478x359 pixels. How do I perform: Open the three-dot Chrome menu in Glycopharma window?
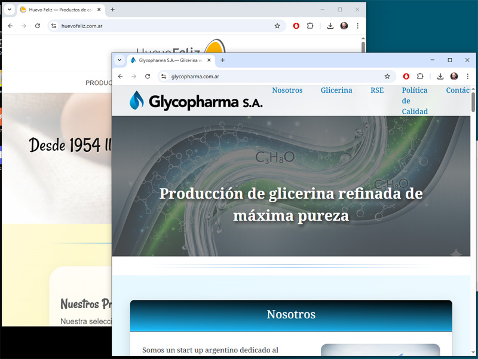point(467,77)
